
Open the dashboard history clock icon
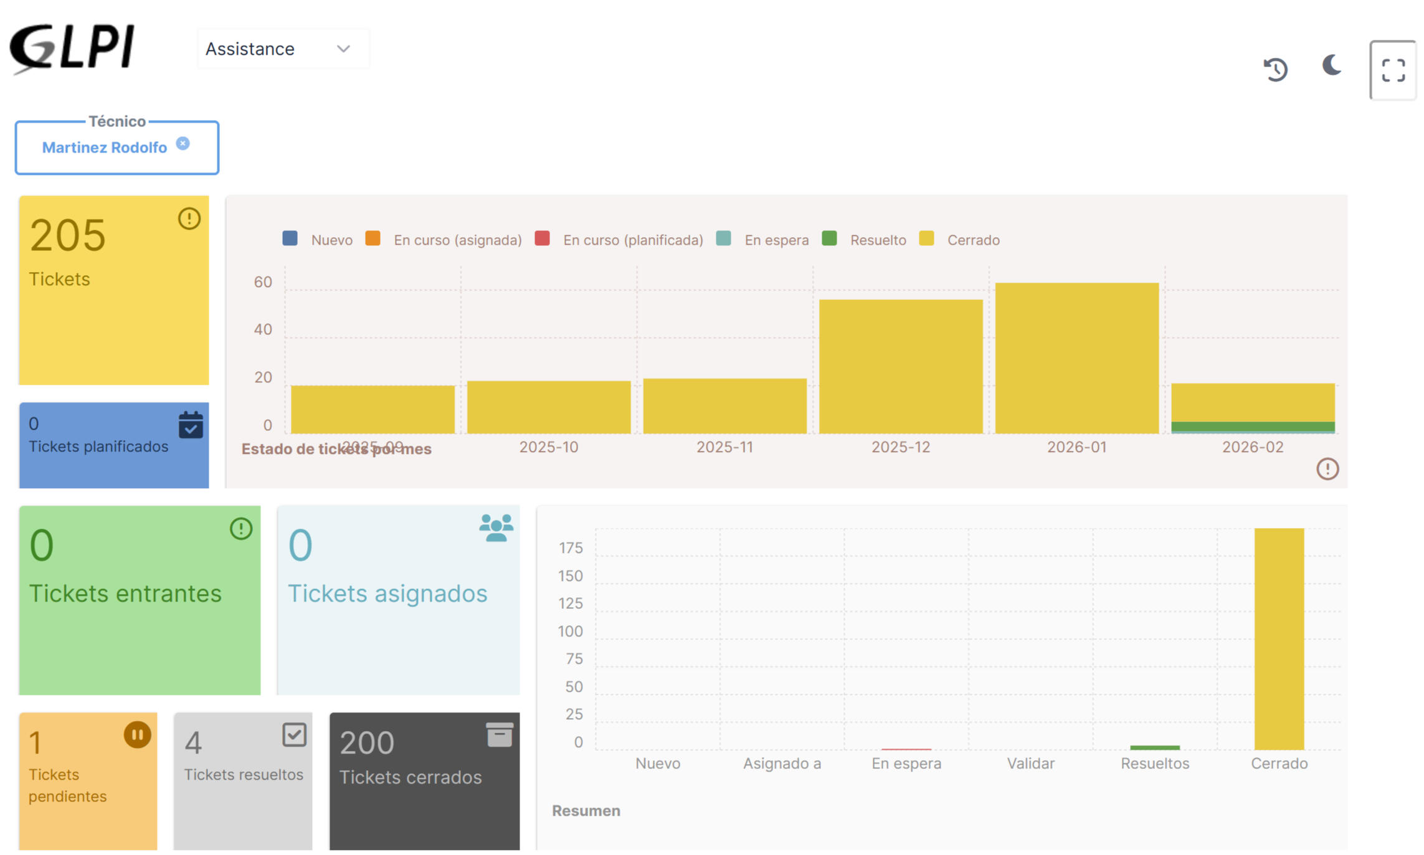click(x=1275, y=69)
